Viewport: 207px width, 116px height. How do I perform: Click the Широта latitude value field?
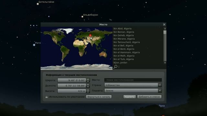(72, 80)
